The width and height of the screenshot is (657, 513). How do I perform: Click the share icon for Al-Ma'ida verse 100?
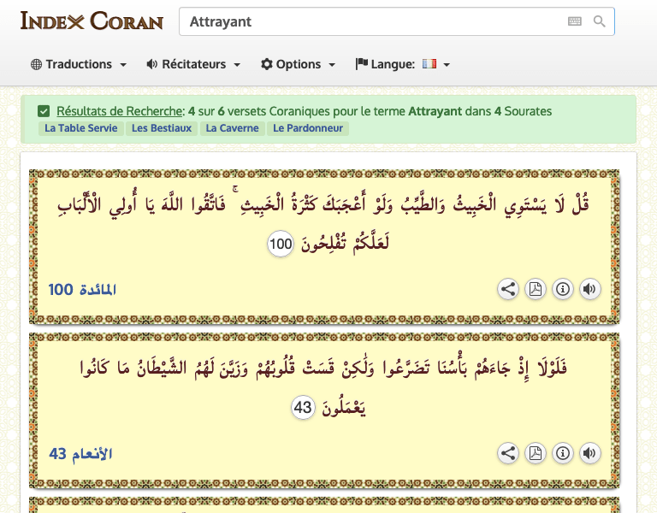pyautogui.click(x=508, y=289)
